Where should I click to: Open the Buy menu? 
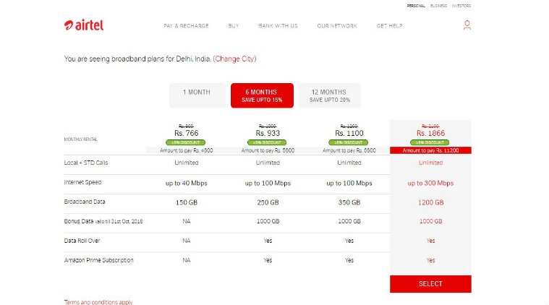pos(234,26)
